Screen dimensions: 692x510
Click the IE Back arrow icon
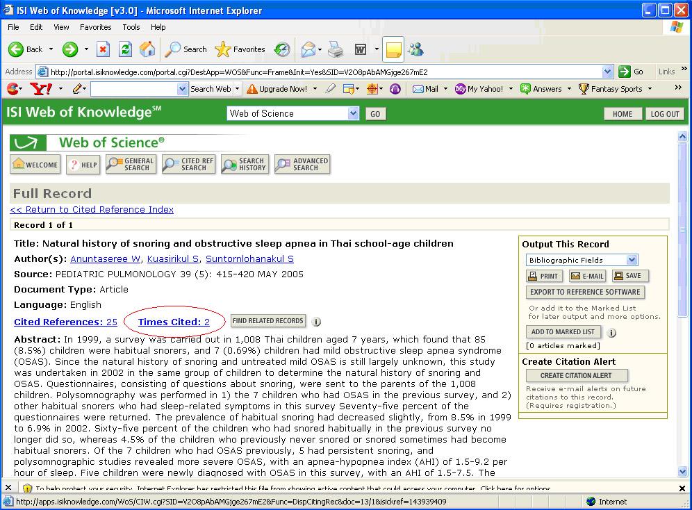pos(16,49)
